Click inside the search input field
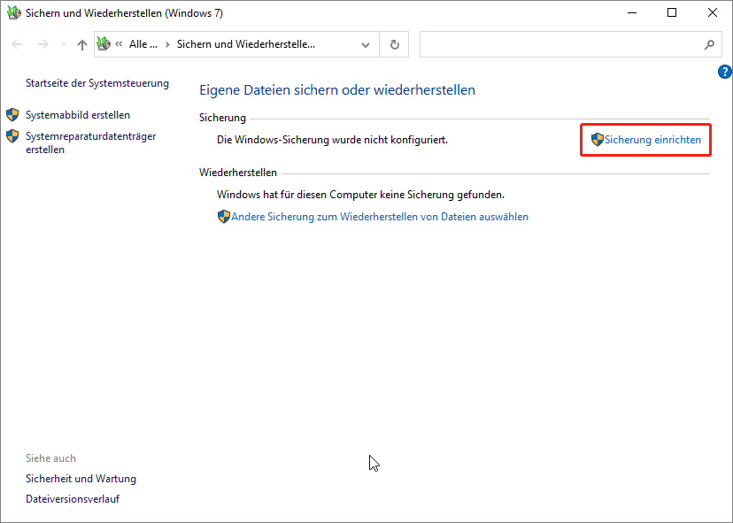This screenshot has width=733, height=523. [558, 43]
